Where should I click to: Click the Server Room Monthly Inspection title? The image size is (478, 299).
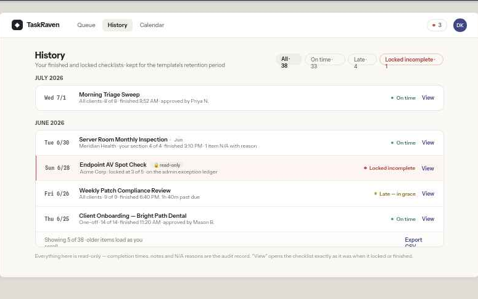click(x=123, y=139)
